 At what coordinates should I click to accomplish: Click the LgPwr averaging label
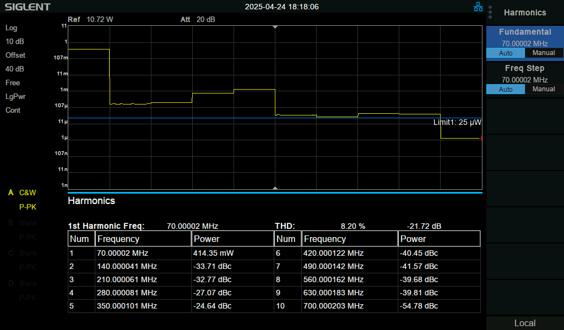point(15,97)
